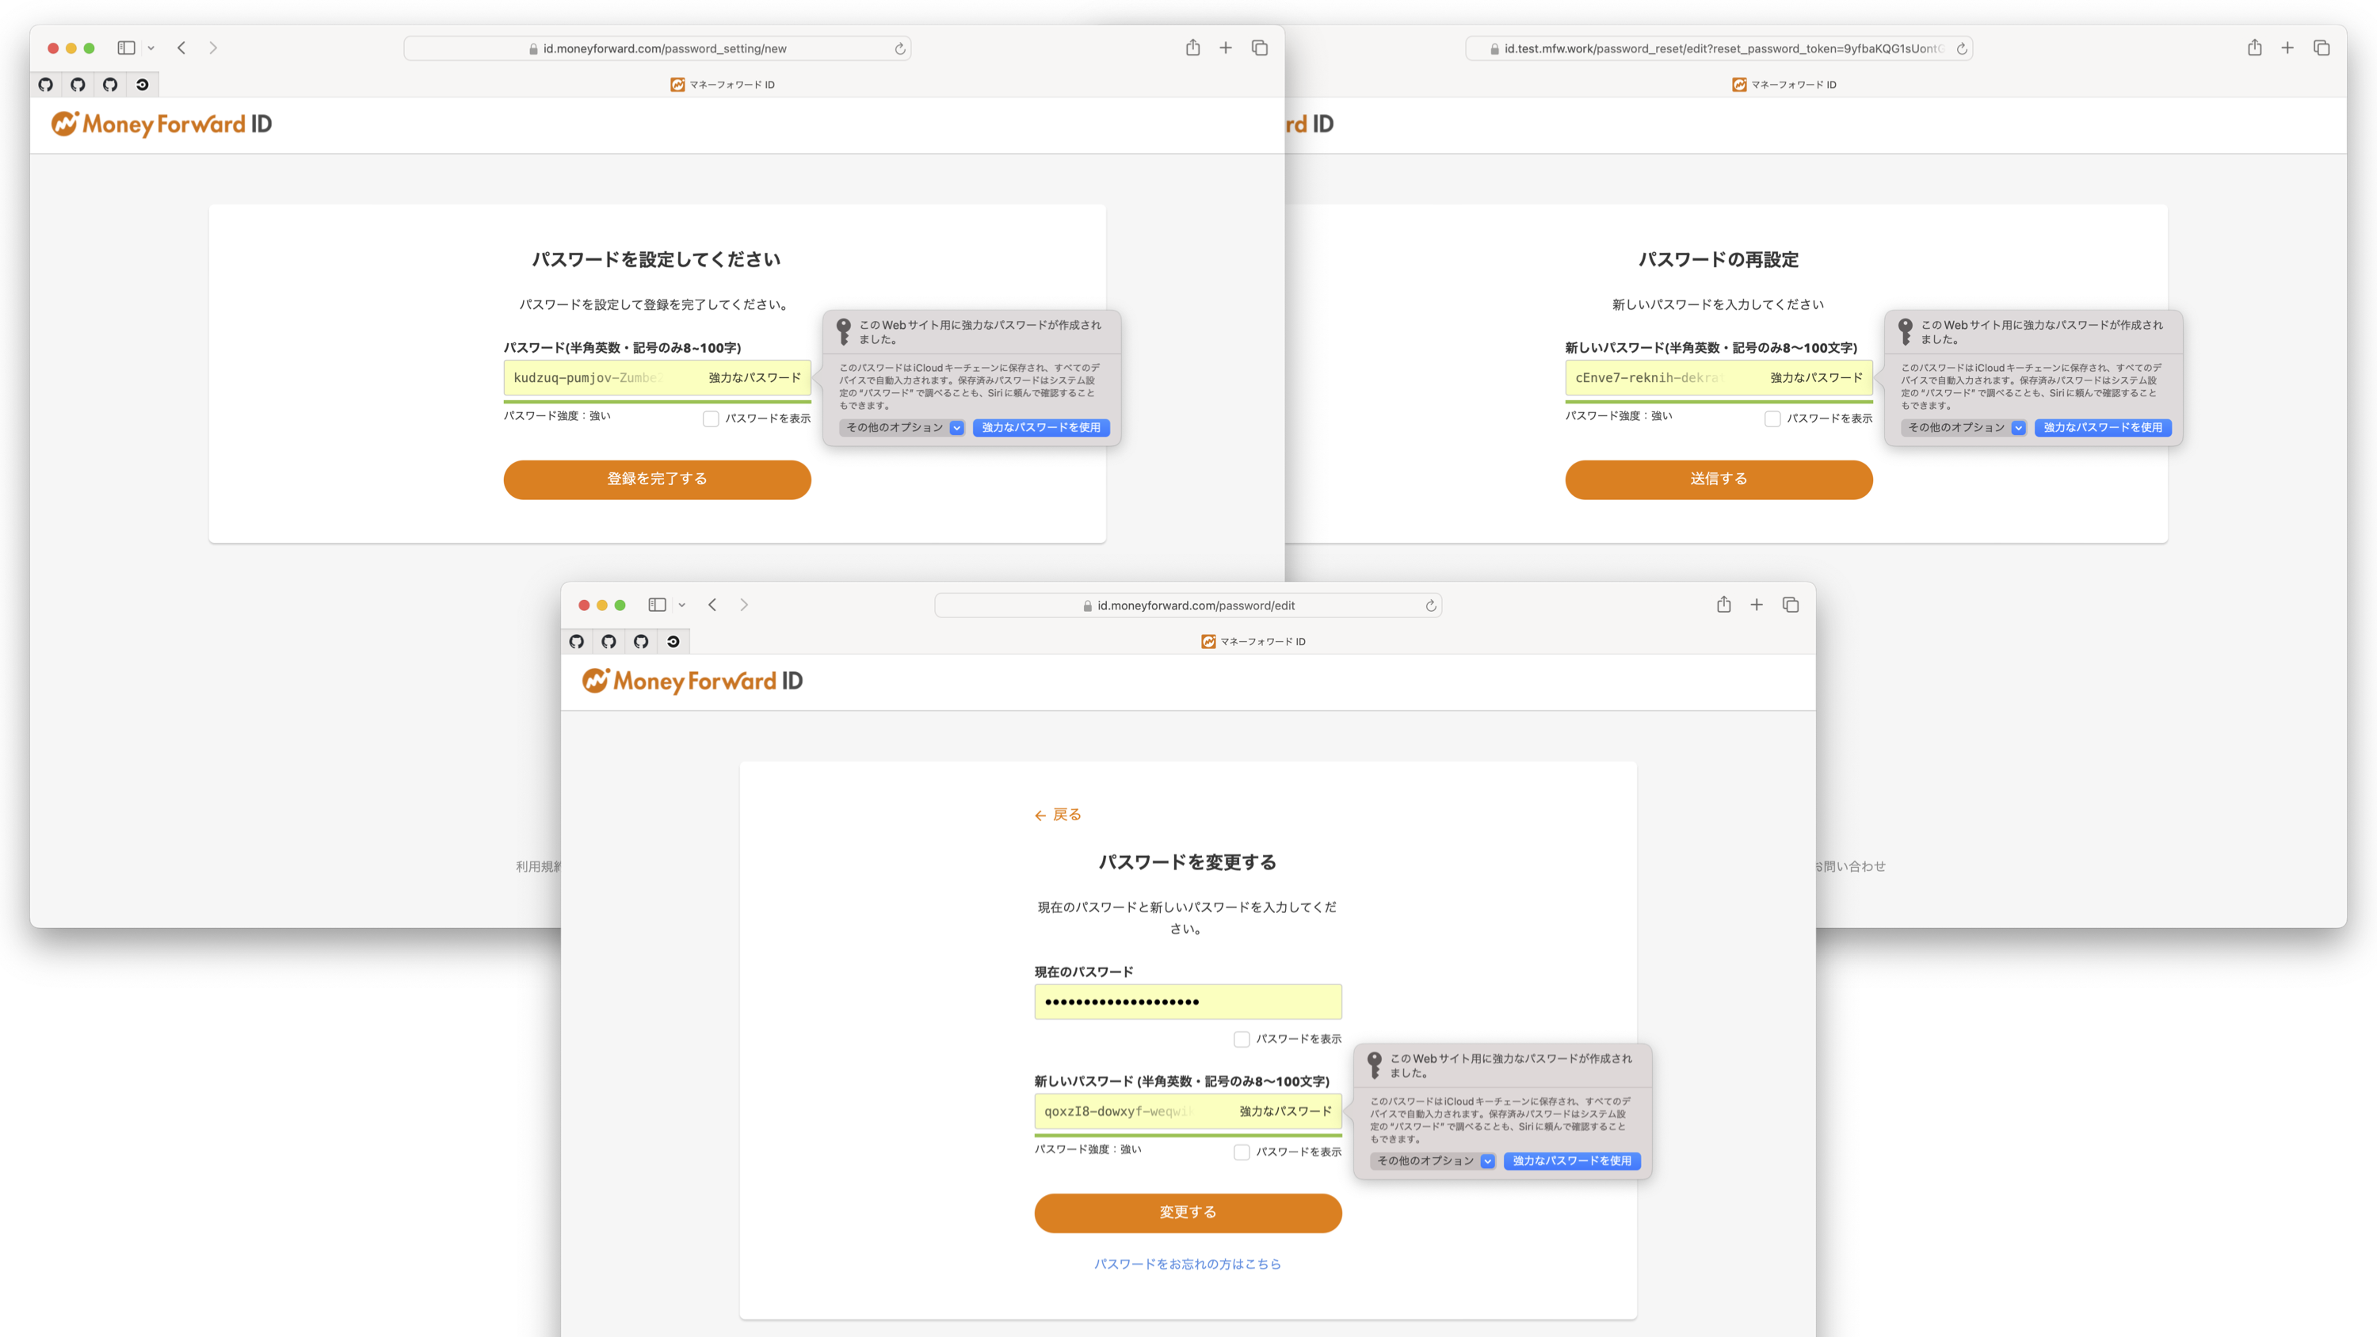Open sidebar options chevron in password_setting window
Image resolution: width=2377 pixels, height=1337 pixels.
point(151,48)
